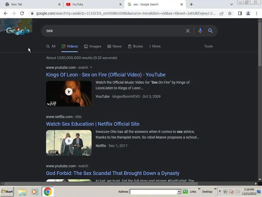Expand the Desktop toolbar chevron
Screen dimensions: 262x197
pyautogui.click(x=215, y=189)
